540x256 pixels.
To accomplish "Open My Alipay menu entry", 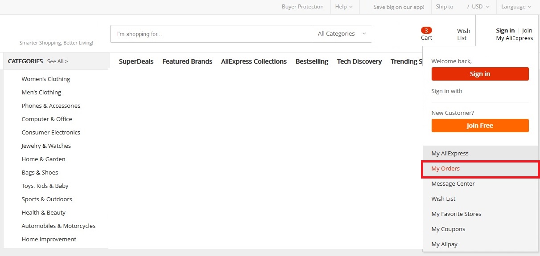I will 480,244.
